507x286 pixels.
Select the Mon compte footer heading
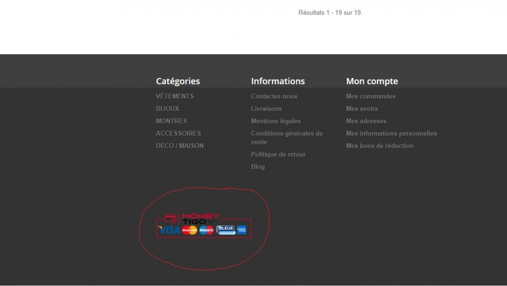[x=372, y=81]
